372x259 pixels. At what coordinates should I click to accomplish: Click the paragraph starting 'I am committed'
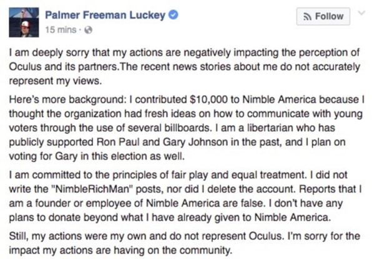point(185,196)
